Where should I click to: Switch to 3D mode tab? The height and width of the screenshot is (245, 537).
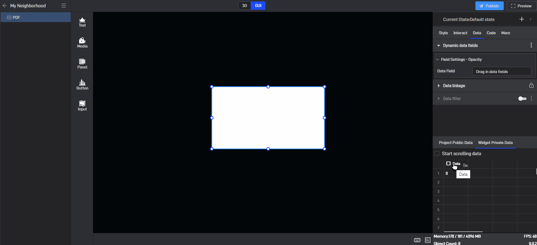click(245, 6)
